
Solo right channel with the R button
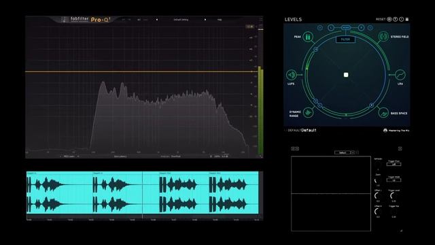point(361,27)
